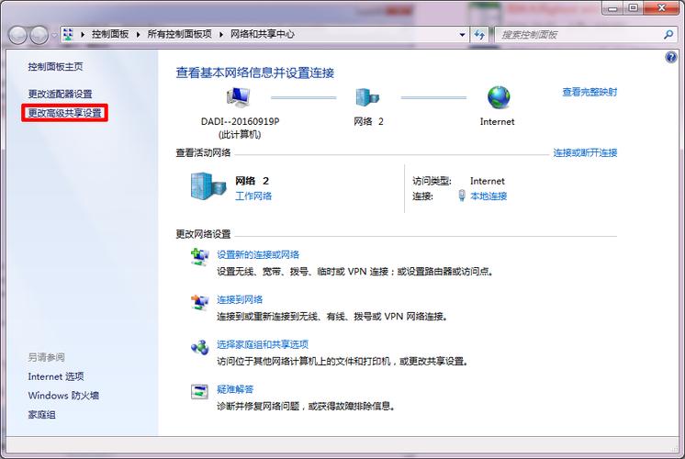Select 控制面板 breadcrumb in address bar
The height and width of the screenshot is (459, 685).
[110, 34]
